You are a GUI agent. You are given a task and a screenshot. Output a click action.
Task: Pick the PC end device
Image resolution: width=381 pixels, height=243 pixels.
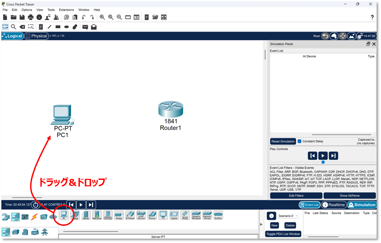click(64, 215)
